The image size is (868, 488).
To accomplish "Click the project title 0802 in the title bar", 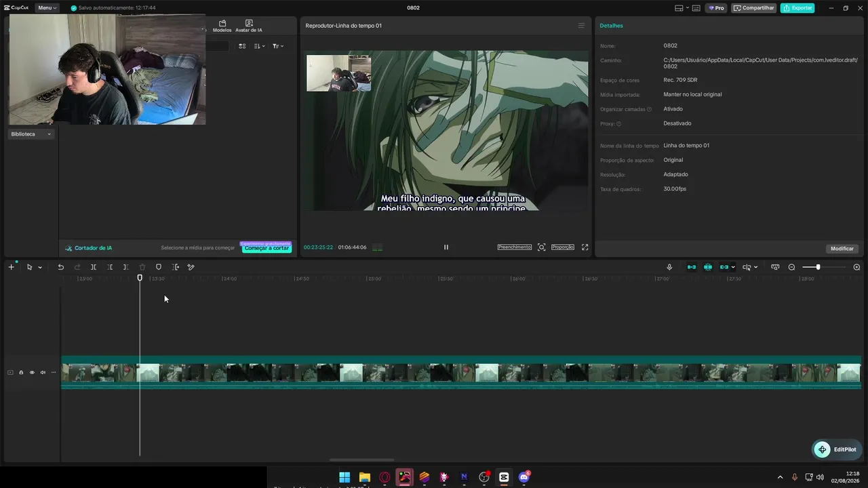I will click(413, 8).
